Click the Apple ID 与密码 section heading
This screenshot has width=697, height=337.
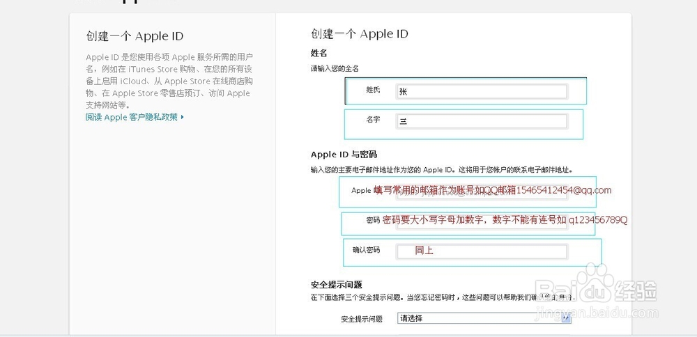pyautogui.click(x=344, y=155)
